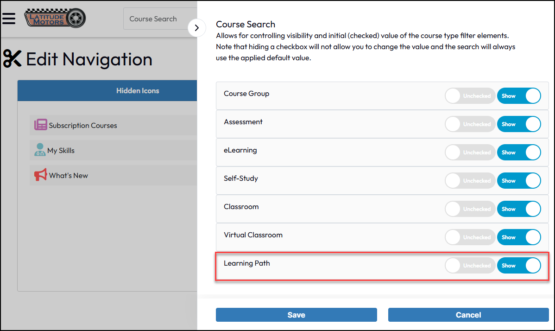Toggle Self-Study Unchecked switch
This screenshot has width=555, height=331.
click(470, 181)
